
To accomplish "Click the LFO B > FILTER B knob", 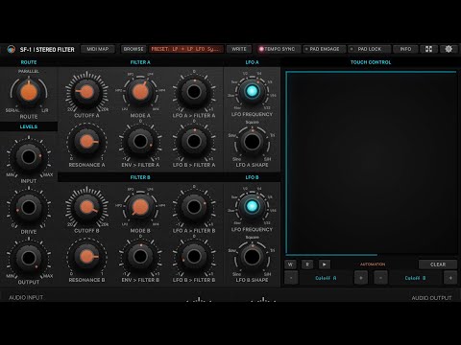I will click(x=194, y=257).
